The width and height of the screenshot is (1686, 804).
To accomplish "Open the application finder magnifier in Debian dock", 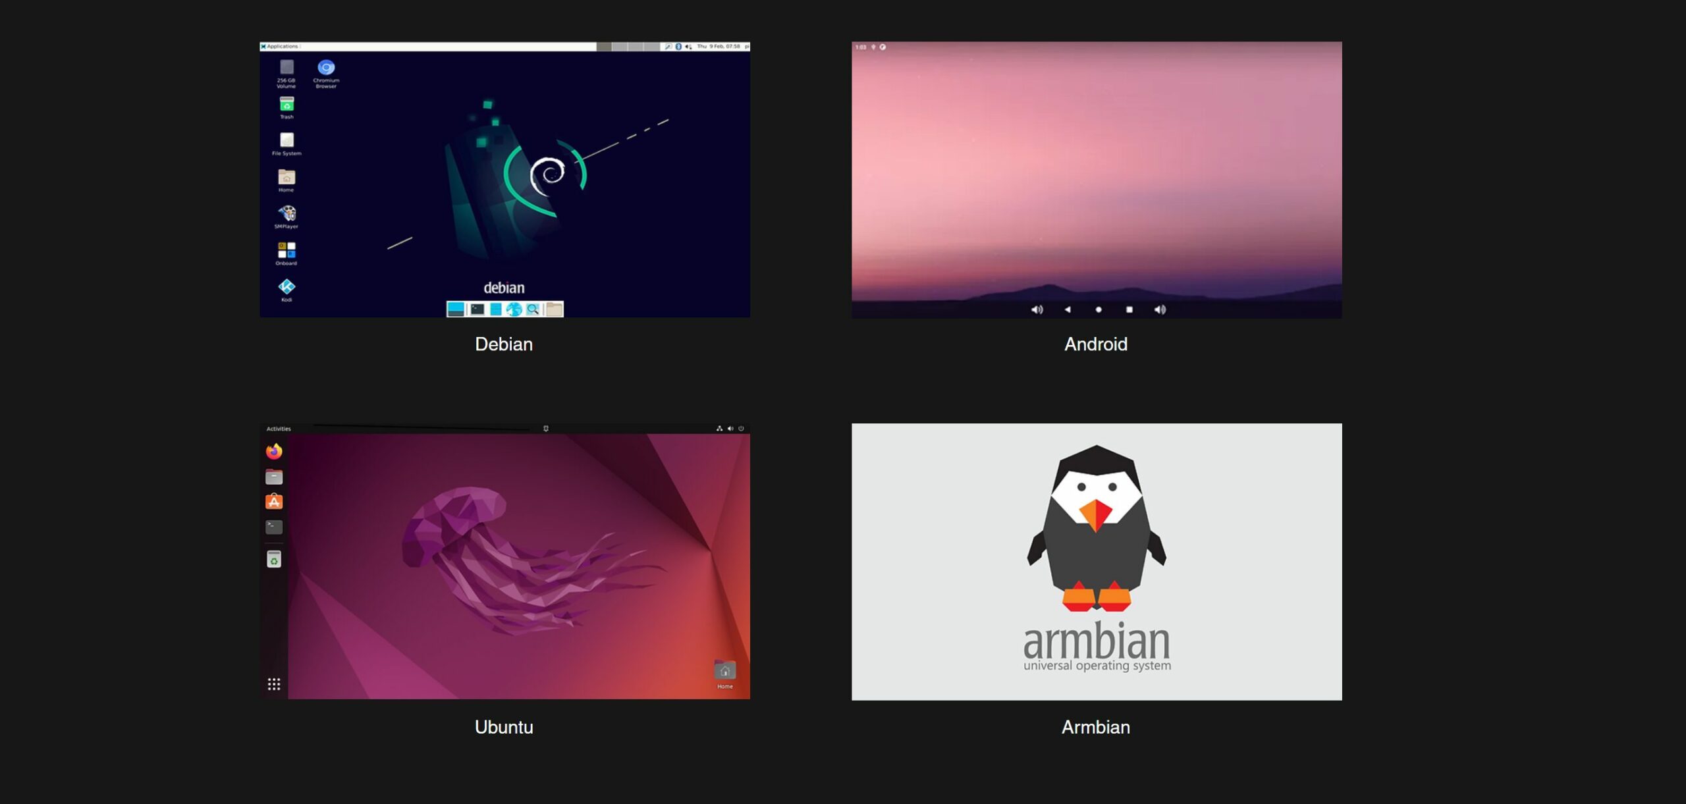I will pyautogui.click(x=533, y=309).
